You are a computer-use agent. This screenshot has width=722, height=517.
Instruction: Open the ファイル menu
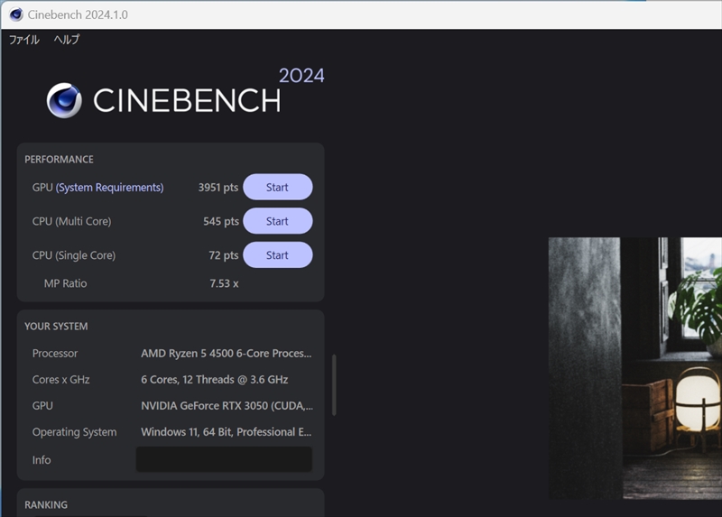click(24, 40)
